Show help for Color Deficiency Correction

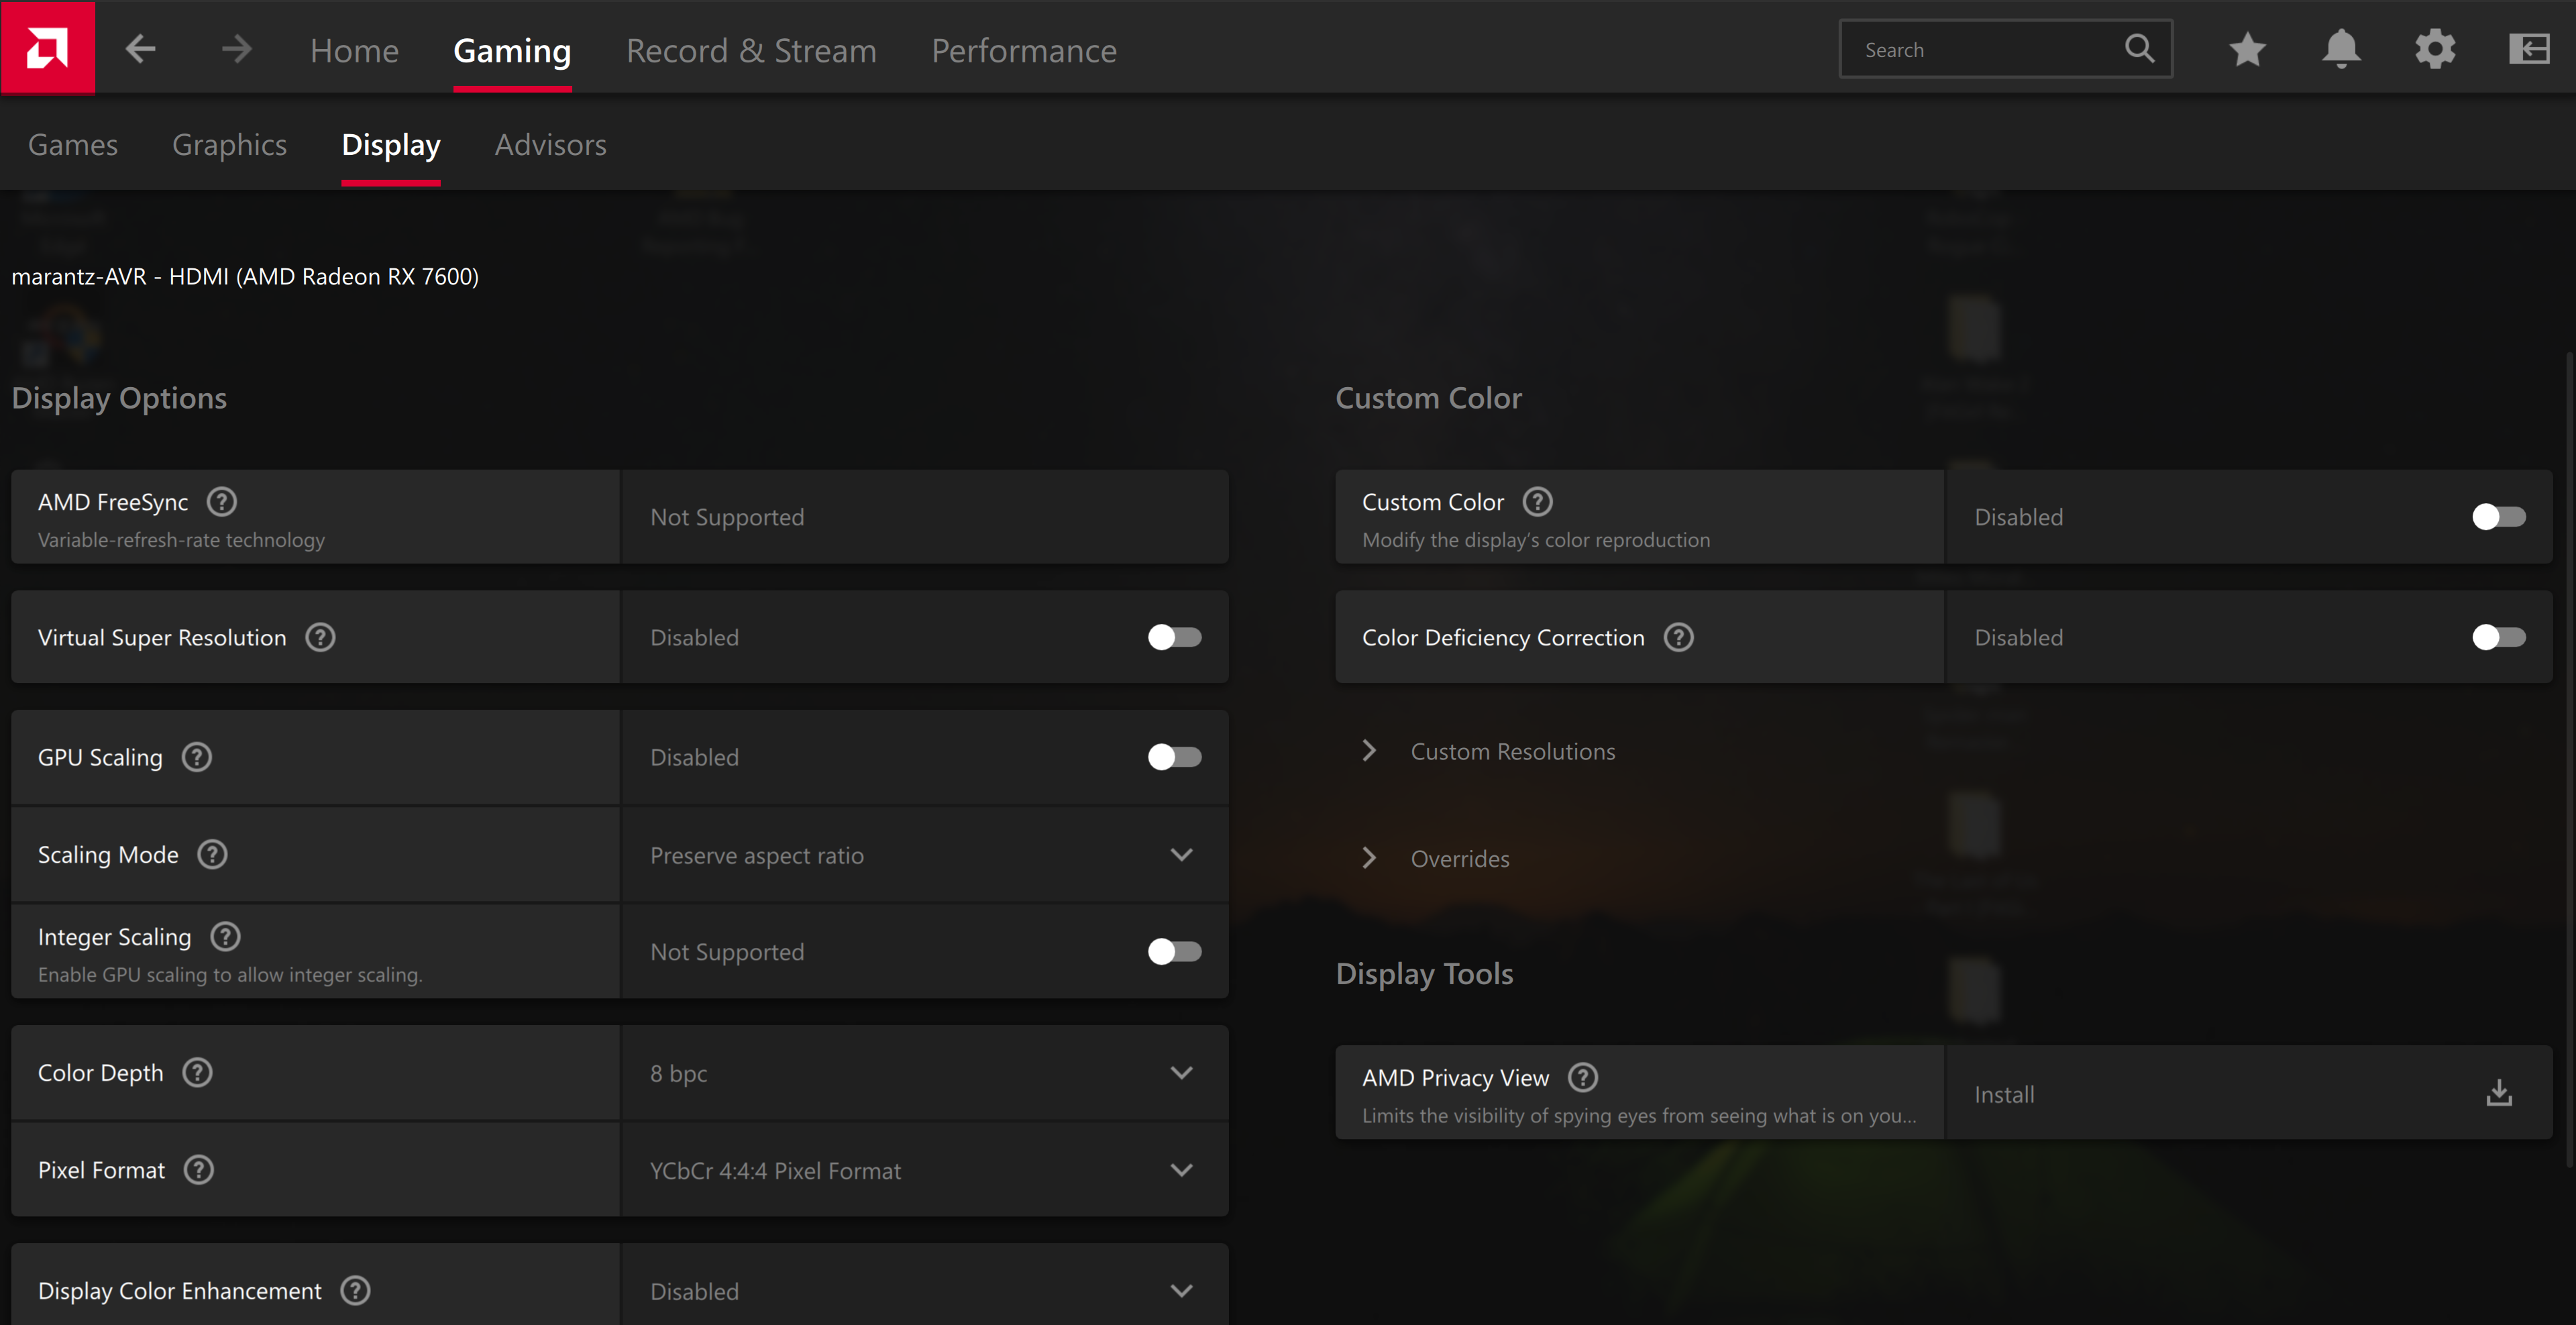tap(1678, 637)
